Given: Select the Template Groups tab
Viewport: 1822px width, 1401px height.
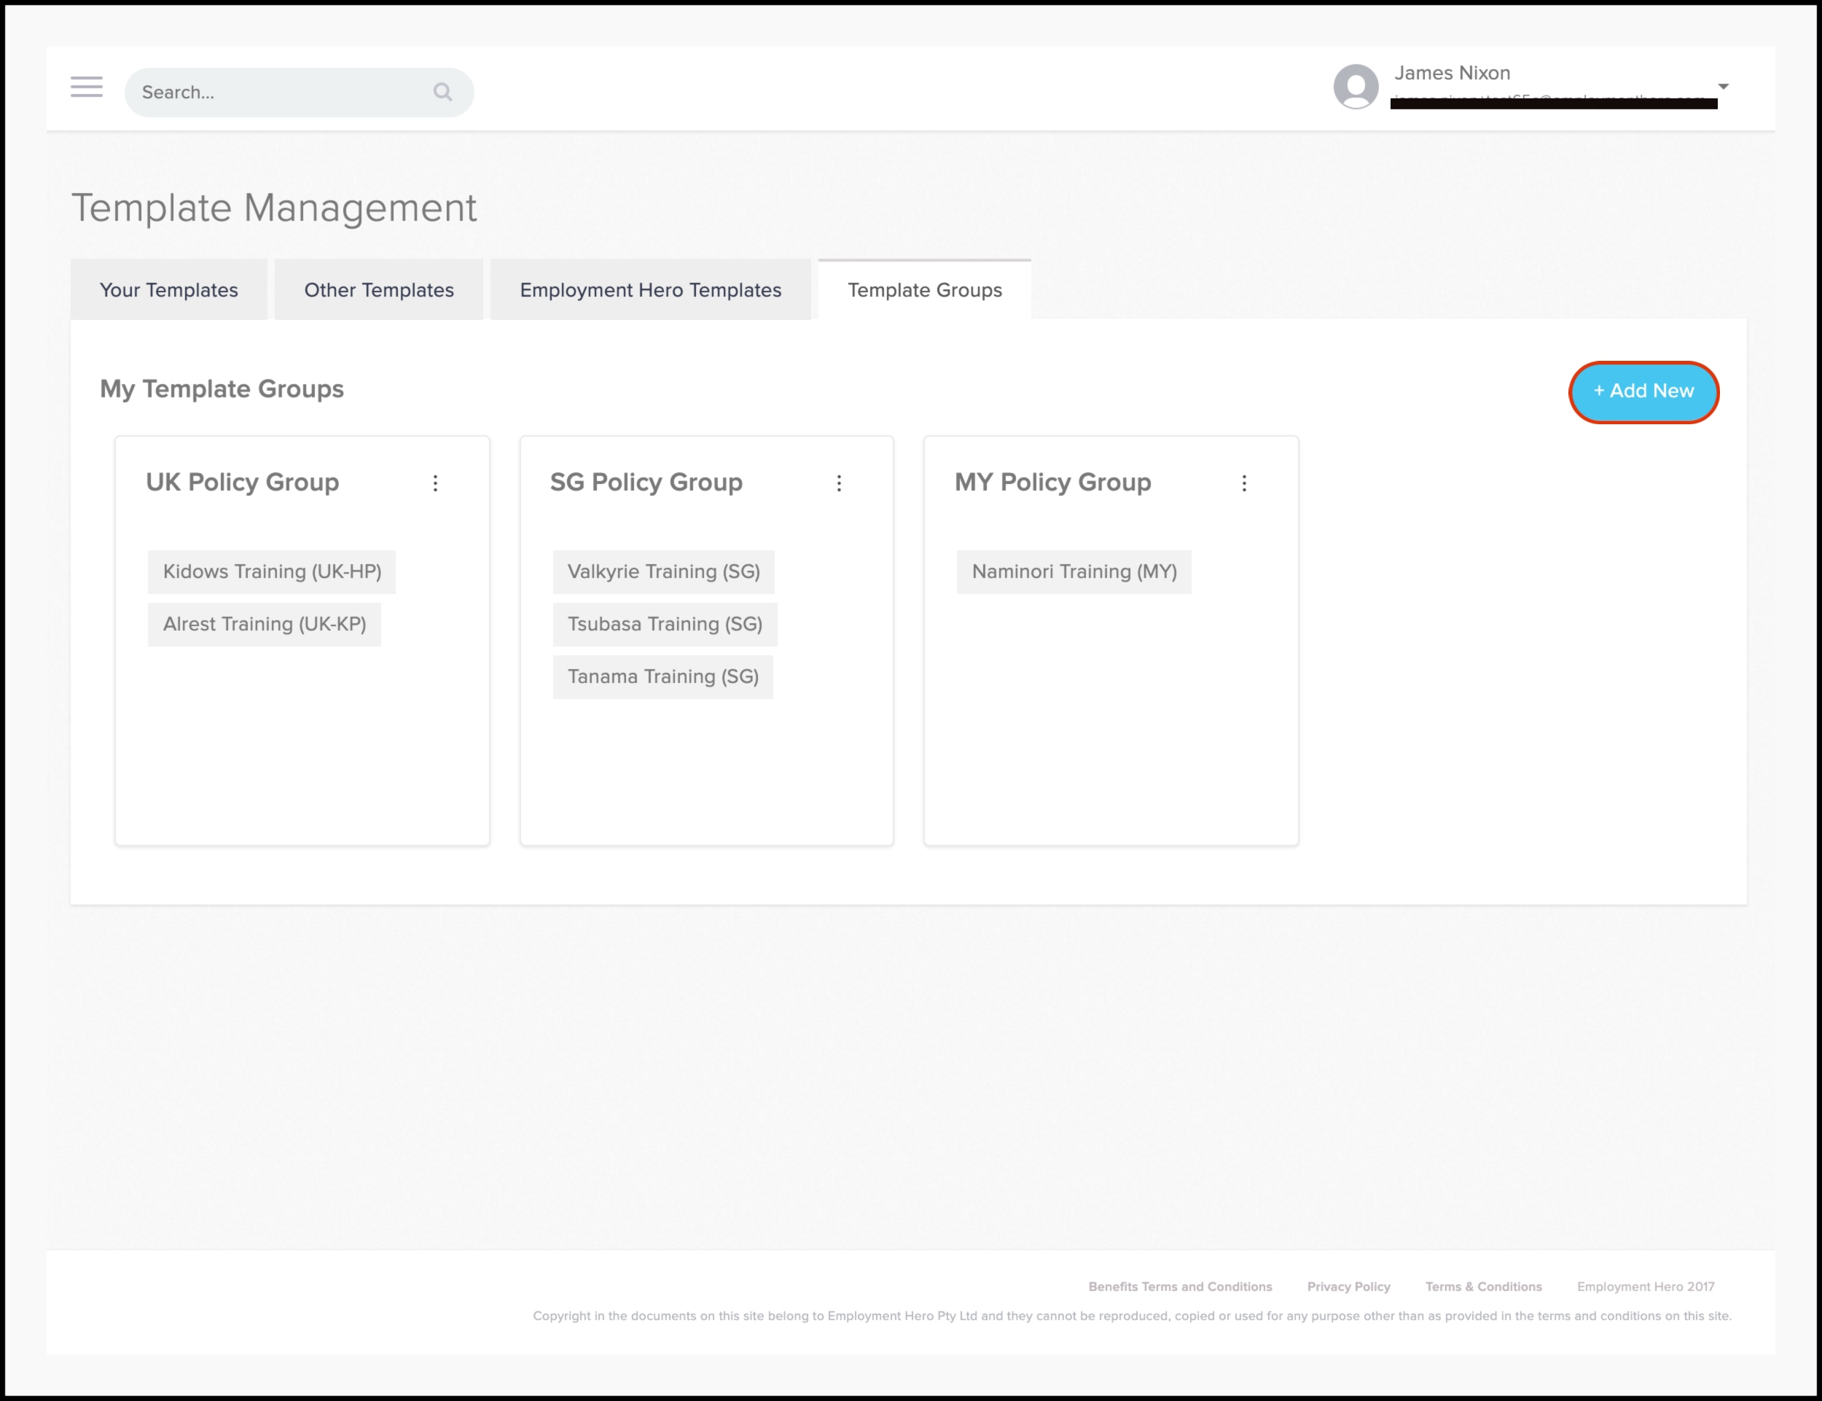Looking at the screenshot, I should point(924,290).
